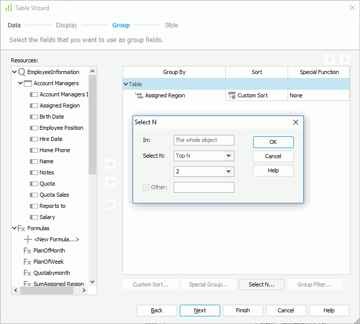This screenshot has width=360, height=324.
Task: Click the field icon beside Birth Date
Action: pos(34,117)
